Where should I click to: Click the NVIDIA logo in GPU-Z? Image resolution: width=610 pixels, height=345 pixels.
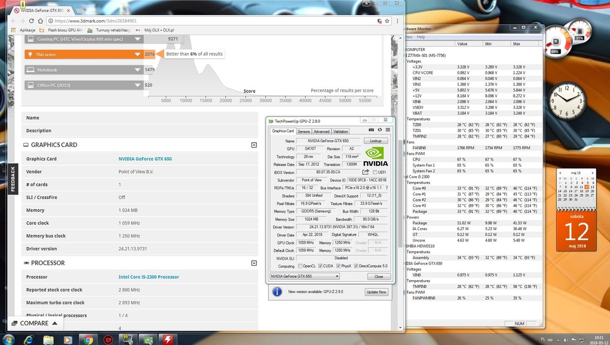point(375,156)
